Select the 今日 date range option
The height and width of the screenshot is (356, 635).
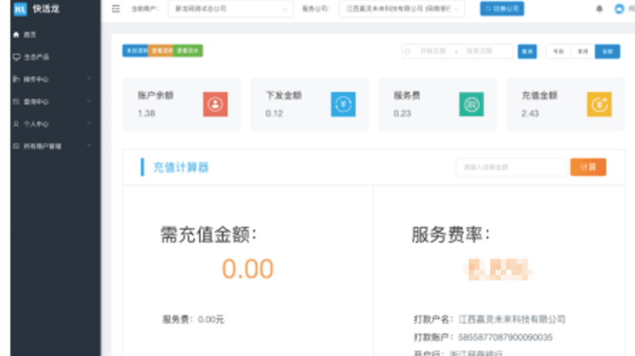coord(559,52)
